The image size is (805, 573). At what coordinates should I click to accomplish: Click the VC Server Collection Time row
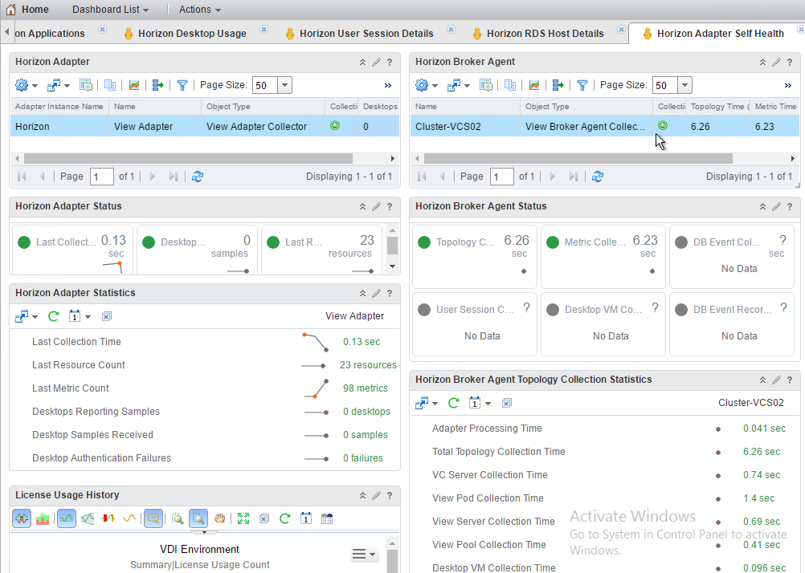tap(605, 475)
